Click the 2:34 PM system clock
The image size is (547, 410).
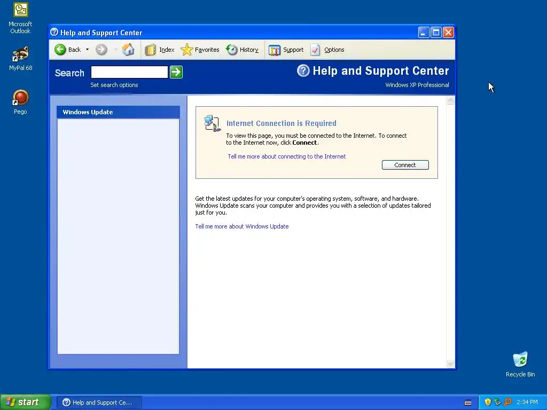pyautogui.click(x=527, y=402)
